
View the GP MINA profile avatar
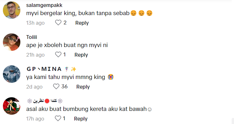[x=12, y=74]
